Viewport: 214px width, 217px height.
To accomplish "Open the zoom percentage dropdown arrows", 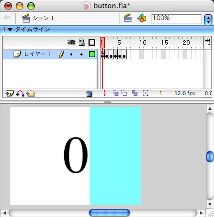I will [208, 20].
